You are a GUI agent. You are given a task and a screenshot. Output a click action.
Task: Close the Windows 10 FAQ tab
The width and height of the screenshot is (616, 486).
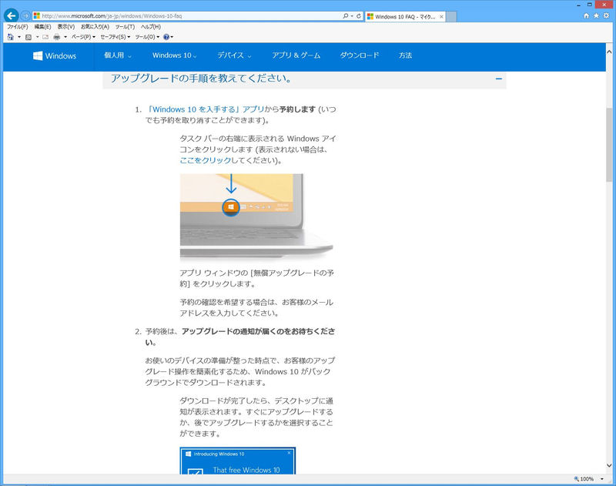pyautogui.click(x=441, y=16)
